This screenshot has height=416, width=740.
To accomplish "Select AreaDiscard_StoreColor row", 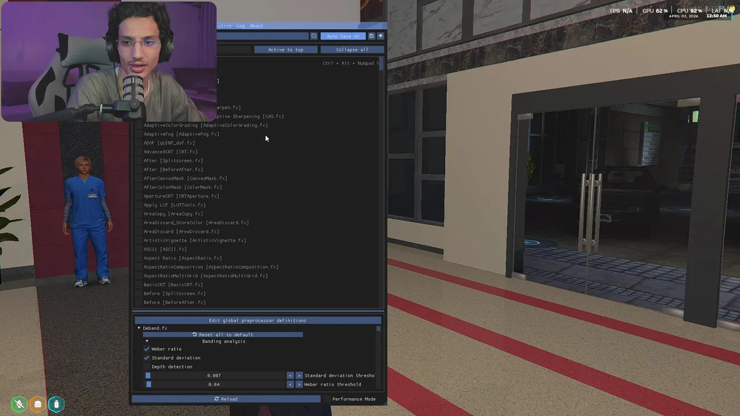I will tap(196, 222).
